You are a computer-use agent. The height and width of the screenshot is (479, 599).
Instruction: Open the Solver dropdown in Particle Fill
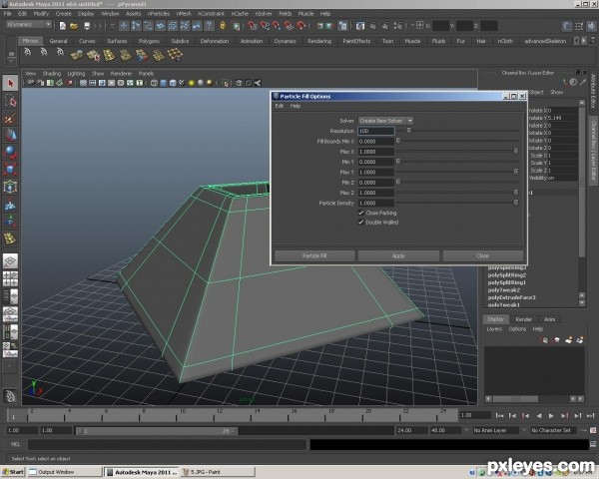coord(385,121)
